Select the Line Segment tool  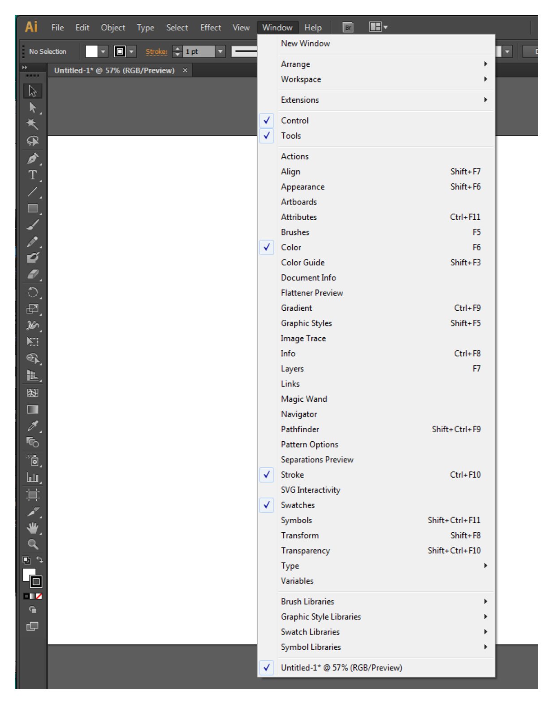[33, 192]
